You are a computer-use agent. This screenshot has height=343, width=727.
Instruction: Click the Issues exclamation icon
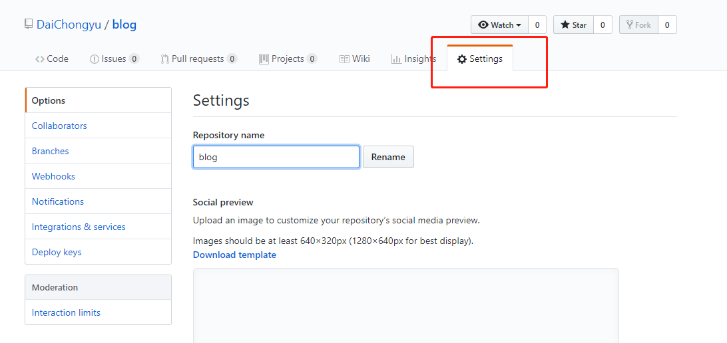tap(94, 59)
